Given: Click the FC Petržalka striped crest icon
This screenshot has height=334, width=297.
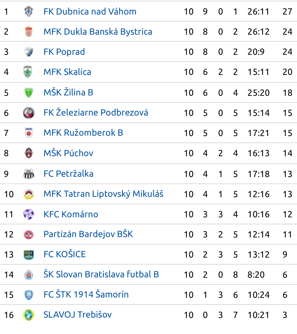Looking at the screenshot, I should coord(29,174).
